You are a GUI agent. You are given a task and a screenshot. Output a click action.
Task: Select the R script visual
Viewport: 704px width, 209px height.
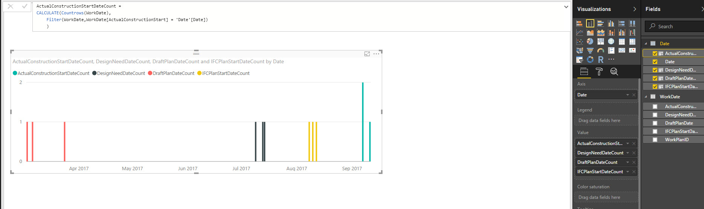pos(601,59)
